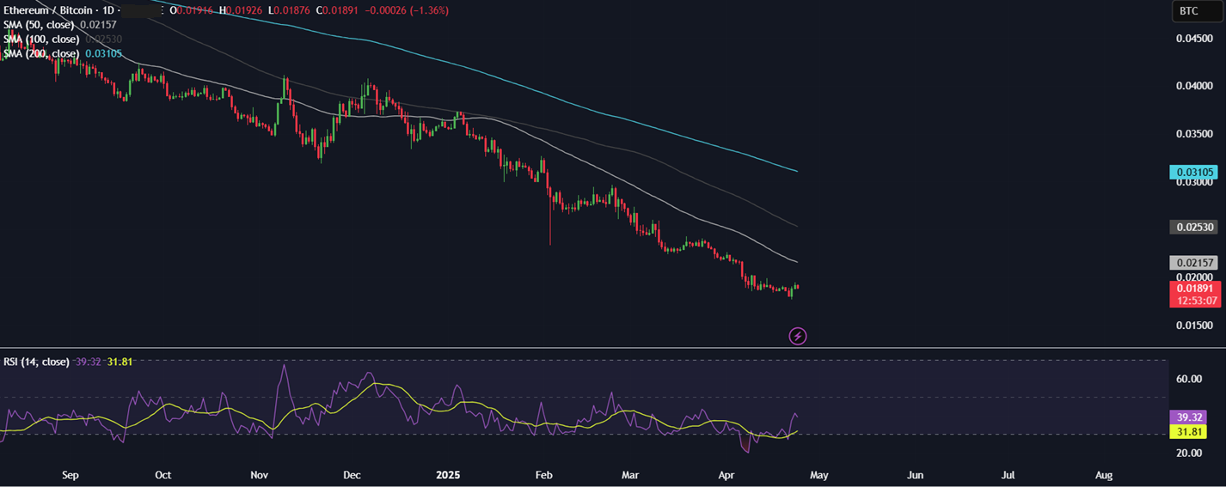
Task: Click the purple lightning bolt icon
Action: click(797, 336)
